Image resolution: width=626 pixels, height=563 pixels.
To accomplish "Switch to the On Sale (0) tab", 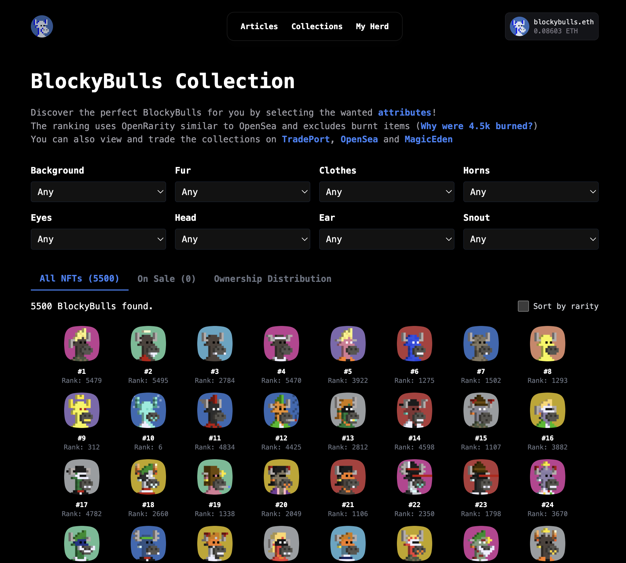I will pos(167,279).
